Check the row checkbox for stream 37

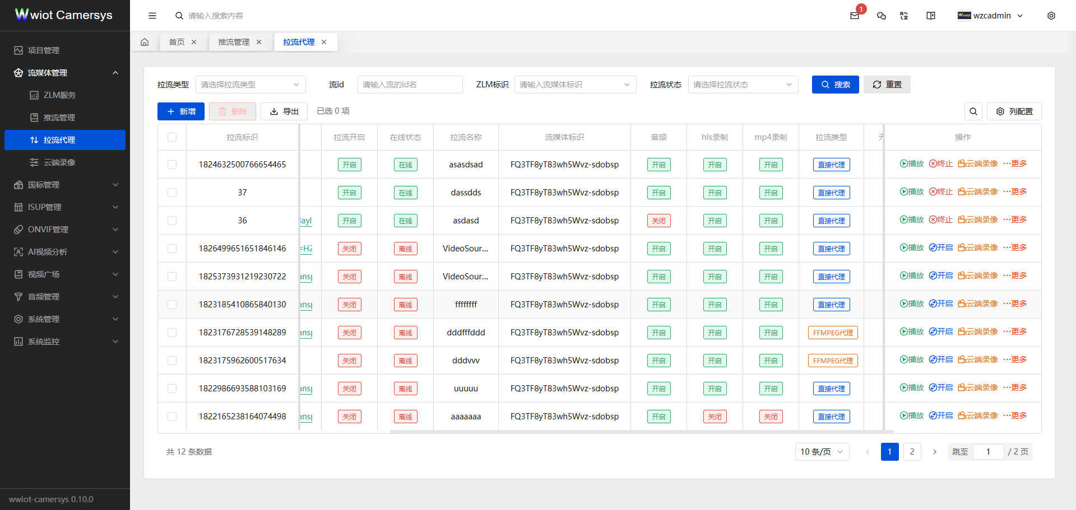(x=172, y=193)
